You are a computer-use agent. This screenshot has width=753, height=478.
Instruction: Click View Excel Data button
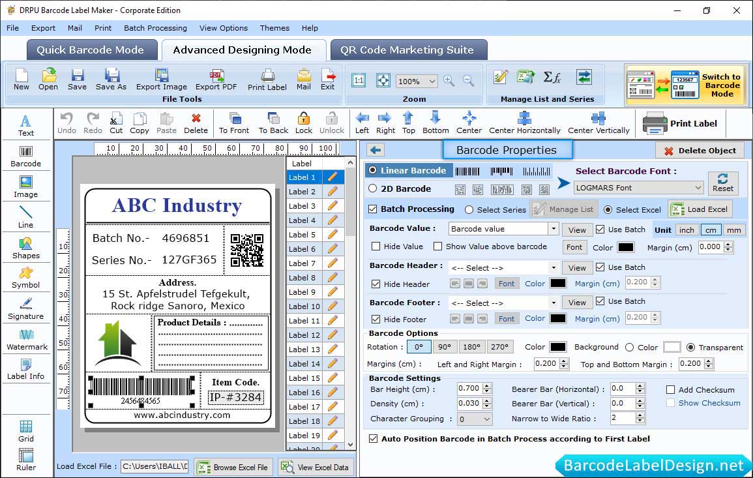[316, 467]
